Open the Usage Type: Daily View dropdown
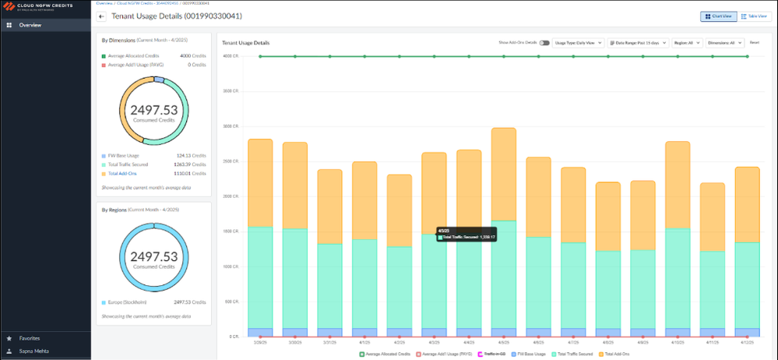Image resolution: width=778 pixels, height=360 pixels. click(578, 43)
